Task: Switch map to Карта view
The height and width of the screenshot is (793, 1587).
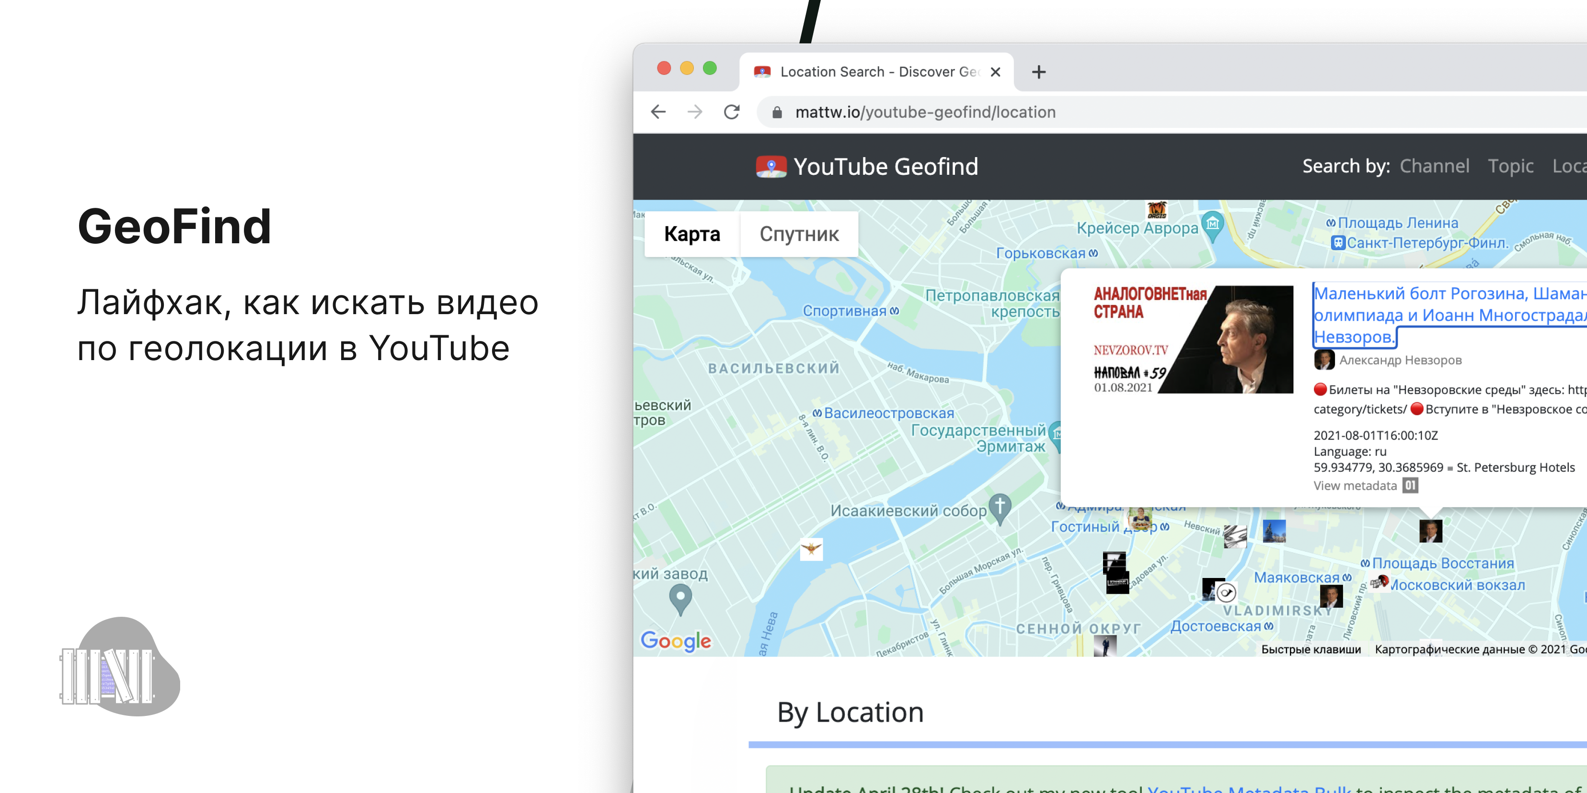Action: pos(692,234)
